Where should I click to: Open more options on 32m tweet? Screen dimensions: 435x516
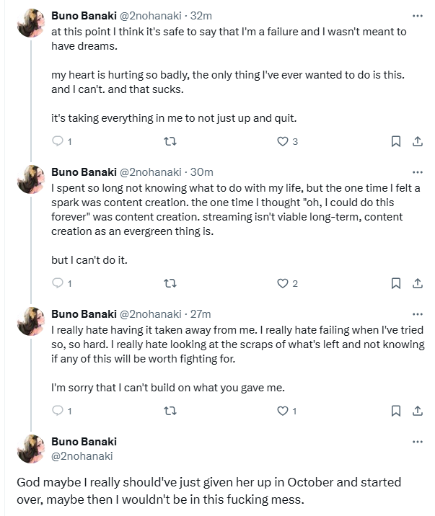(417, 16)
